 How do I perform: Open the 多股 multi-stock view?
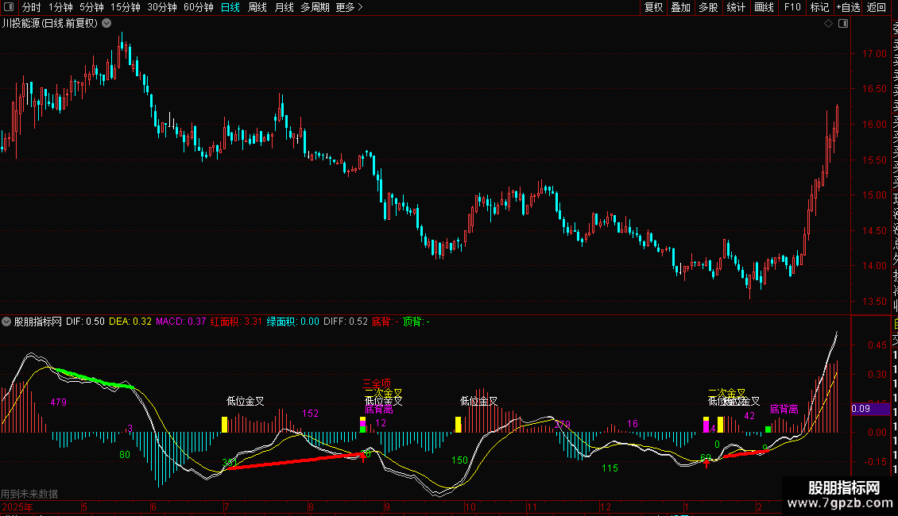[x=708, y=7]
